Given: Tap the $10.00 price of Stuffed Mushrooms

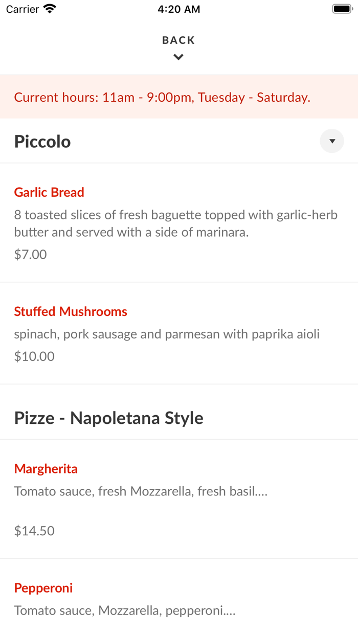Looking at the screenshot, I should point(34,355).
